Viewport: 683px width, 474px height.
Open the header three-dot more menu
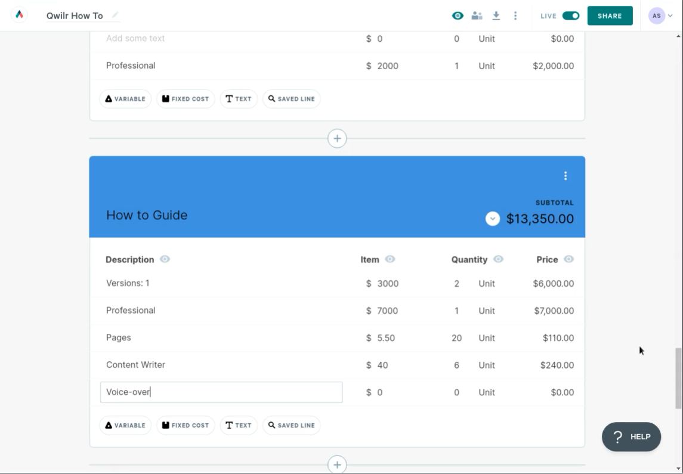(515, 16)
